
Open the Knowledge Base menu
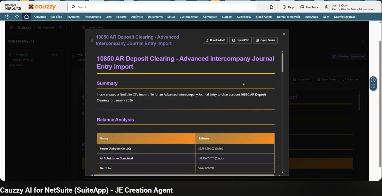coord(345,17)
